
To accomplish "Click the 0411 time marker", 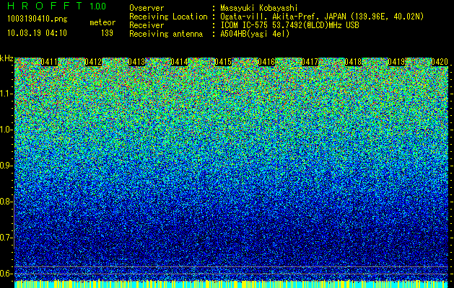I will click(x=49, y=62).
